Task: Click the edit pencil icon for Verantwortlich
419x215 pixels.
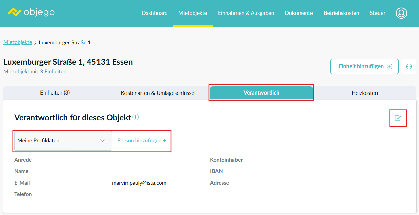Action: coord(398,118)
